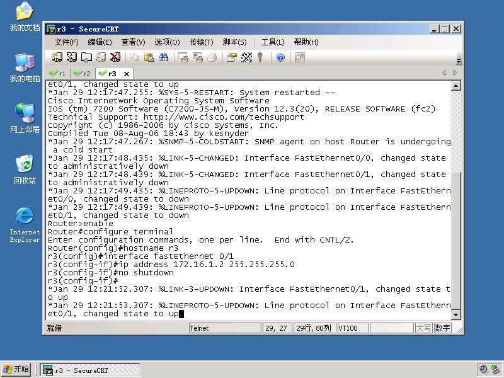This screenshot has width=504, height=378.
Task: Click the vertical scrollbar thumb
Action: (x=455, y=241)
